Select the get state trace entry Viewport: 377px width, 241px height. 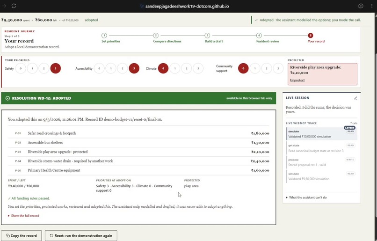[322, 148]
